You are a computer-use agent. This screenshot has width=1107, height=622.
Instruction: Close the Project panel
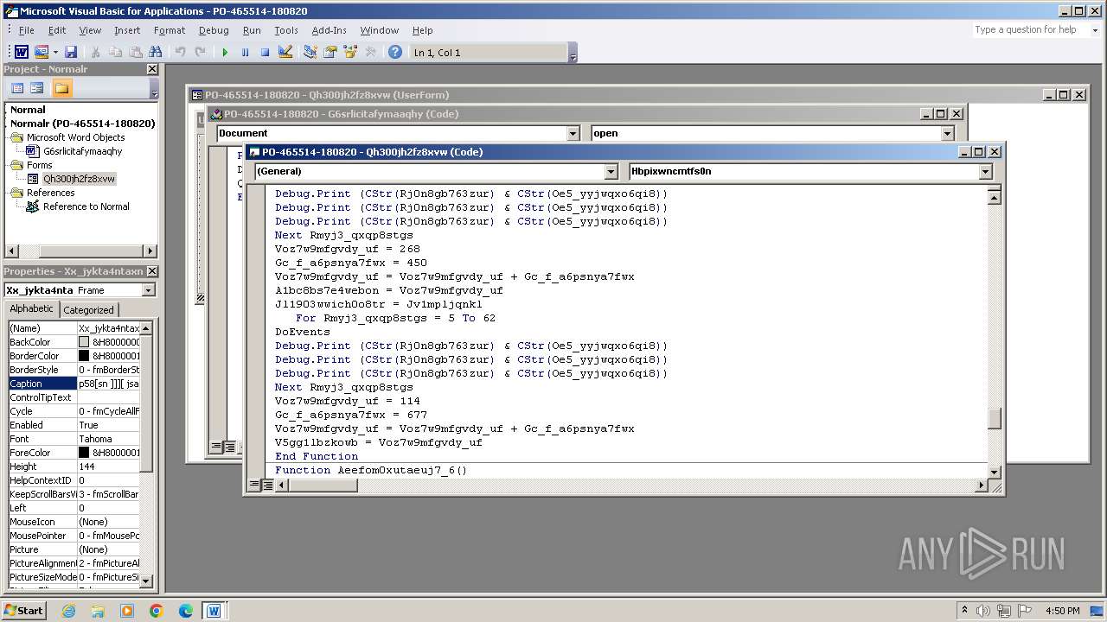coord(152,69)
